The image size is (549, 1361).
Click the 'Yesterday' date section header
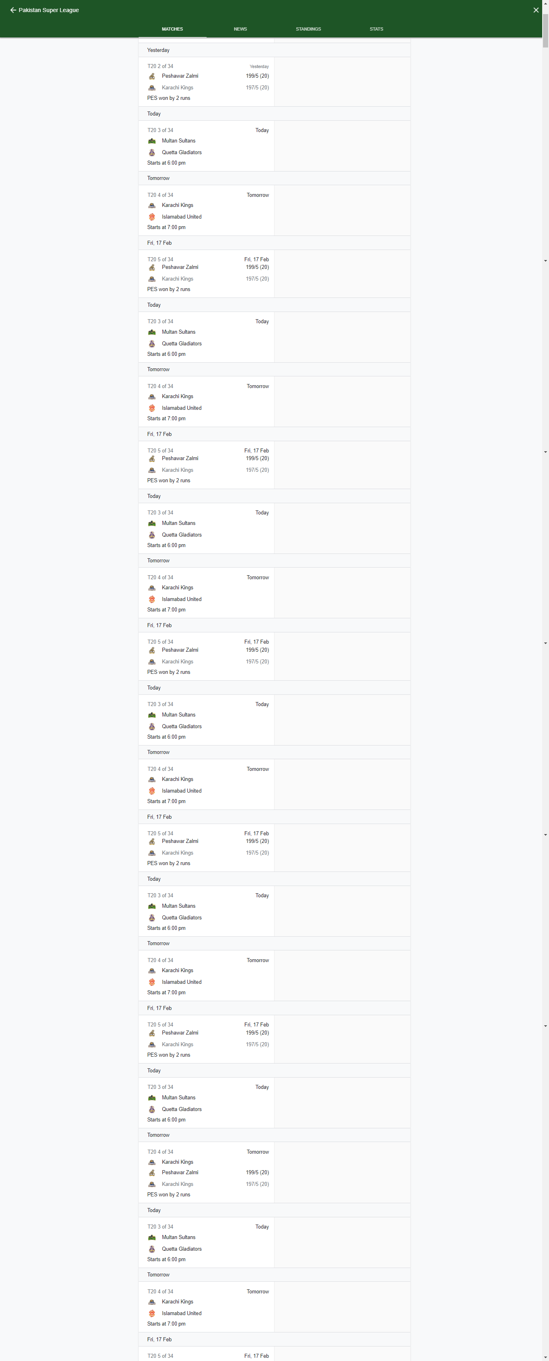click(x=158, y=50)
